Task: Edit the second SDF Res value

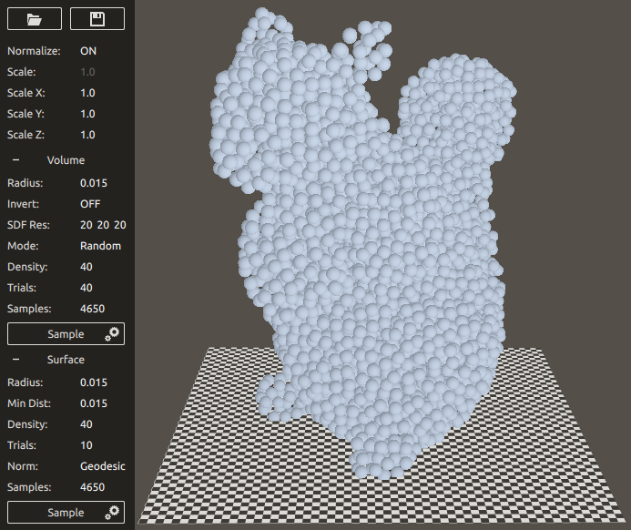Action: coord(103,225)
